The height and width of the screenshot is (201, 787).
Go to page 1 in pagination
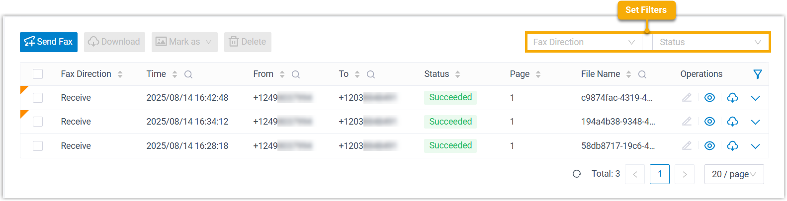tap(659, 174)
